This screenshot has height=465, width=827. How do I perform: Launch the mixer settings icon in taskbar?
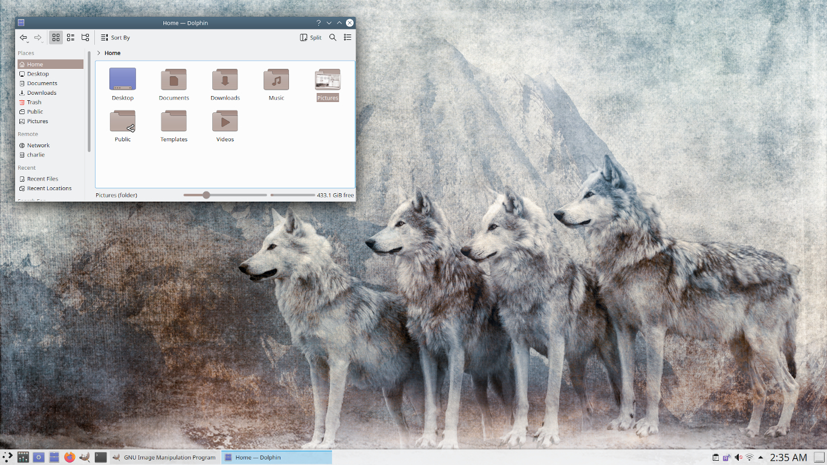23,457
